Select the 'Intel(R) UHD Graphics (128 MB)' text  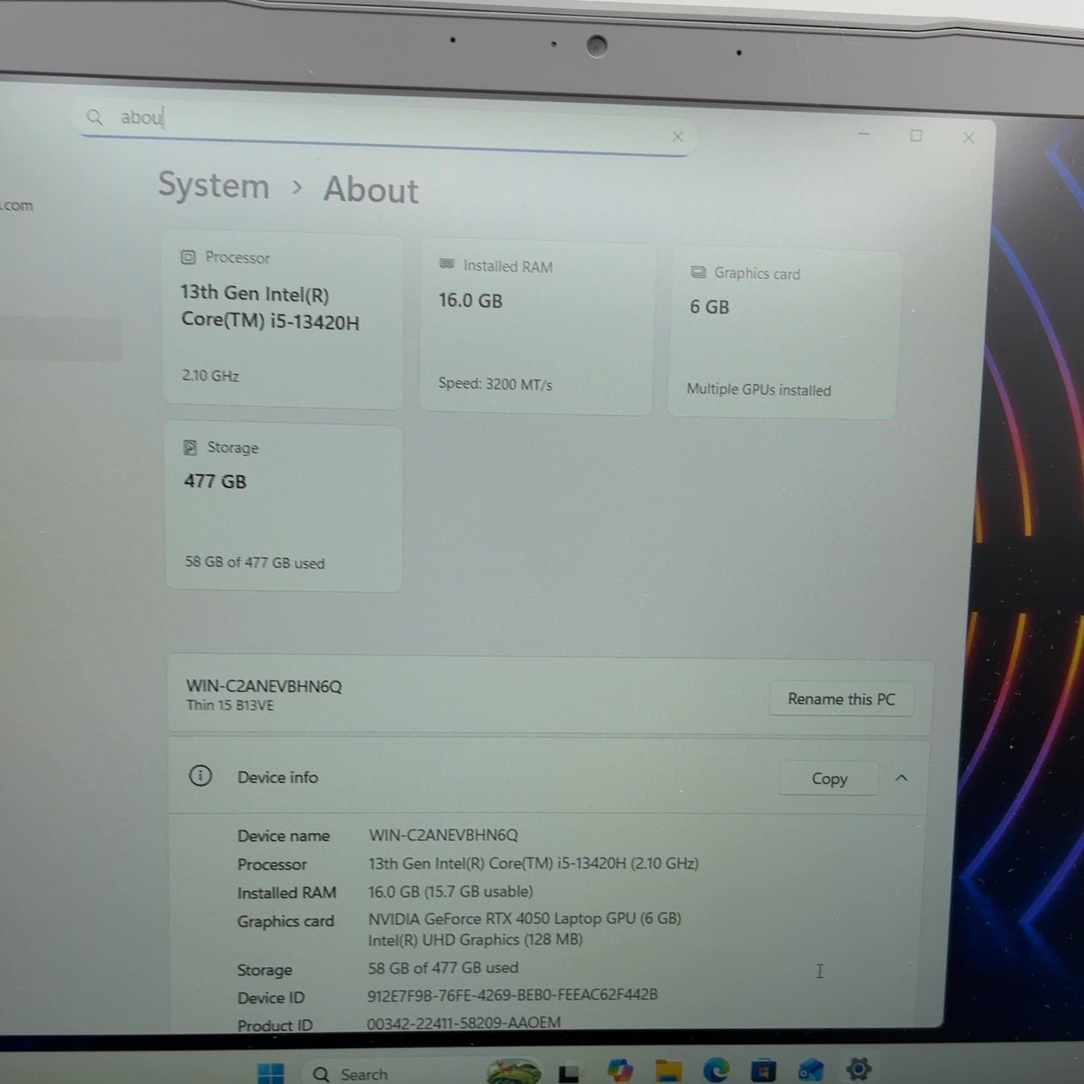pos(475,940)
